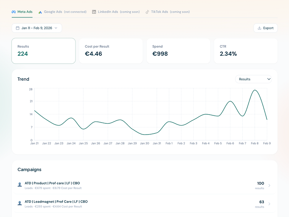This screenshot has width=289, height=217.
Task: Expand ATD Leadmagnet campaign chevron arrow
Action: coord(269,204)
